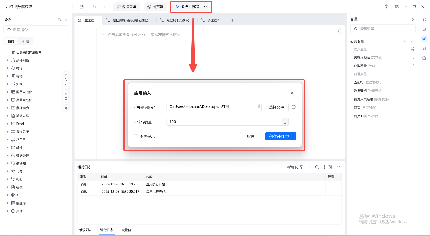The height and width of the screenshot is (236, 430).
Task: Expand the 网页自动化 category
Action: coord(8,92)
